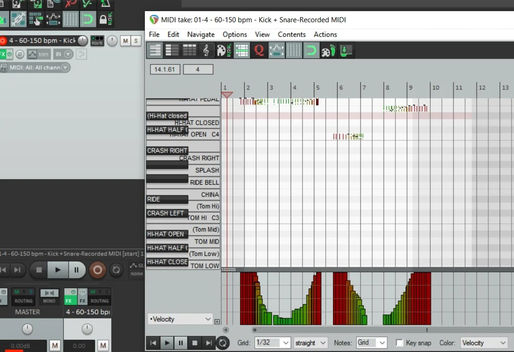
Task: Click the green redo checkmark icon
Action: coord(88,3)
